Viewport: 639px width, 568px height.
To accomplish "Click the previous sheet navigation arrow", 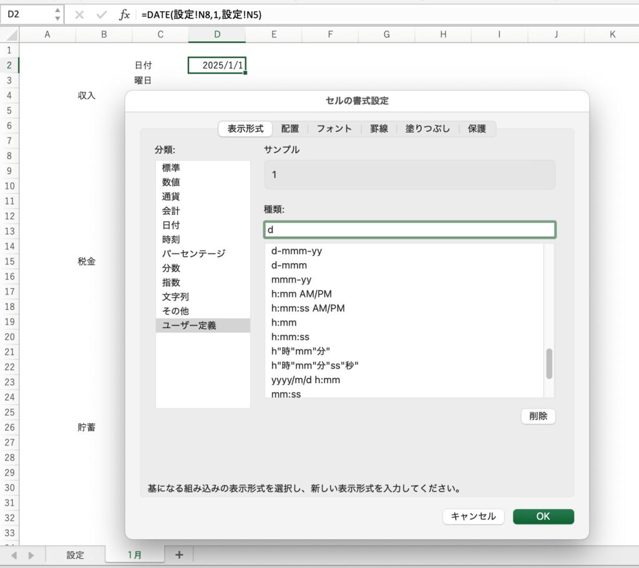I will tap(14, 555).
